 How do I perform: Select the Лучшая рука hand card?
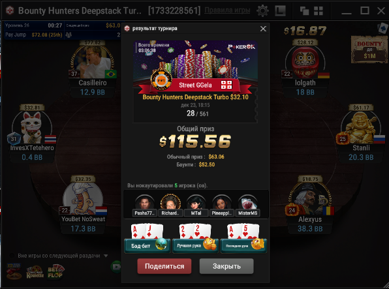coord(196,238)
